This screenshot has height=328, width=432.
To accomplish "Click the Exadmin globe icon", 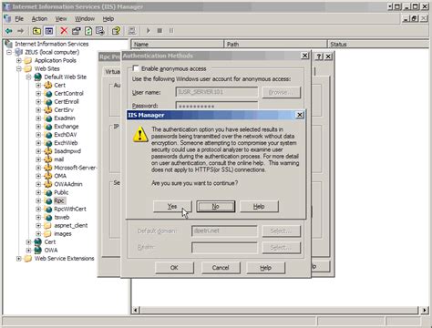I will [x=48, y=118].
